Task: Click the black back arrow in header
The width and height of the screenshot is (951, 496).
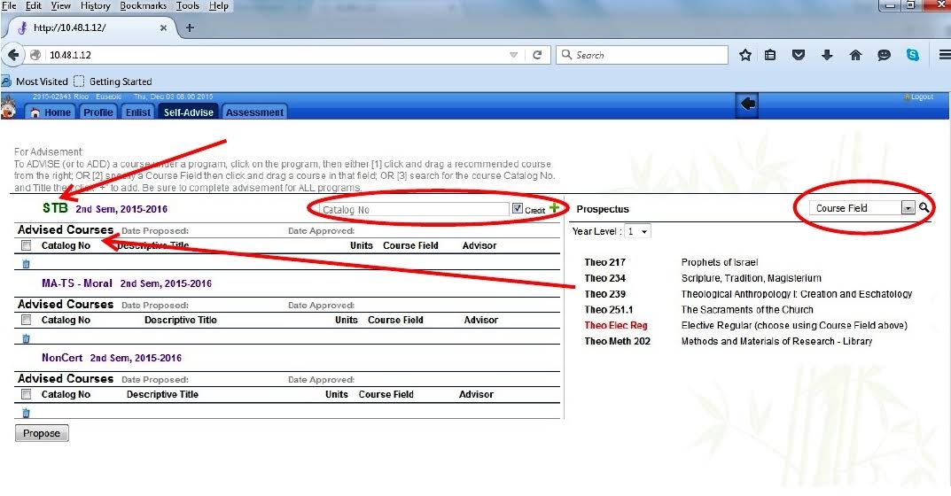Action: point(747,105)
